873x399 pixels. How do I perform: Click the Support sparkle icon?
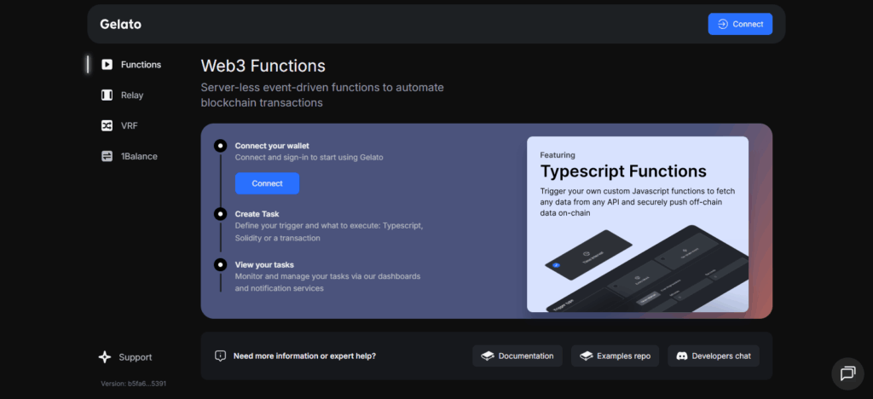click(105, 357)
